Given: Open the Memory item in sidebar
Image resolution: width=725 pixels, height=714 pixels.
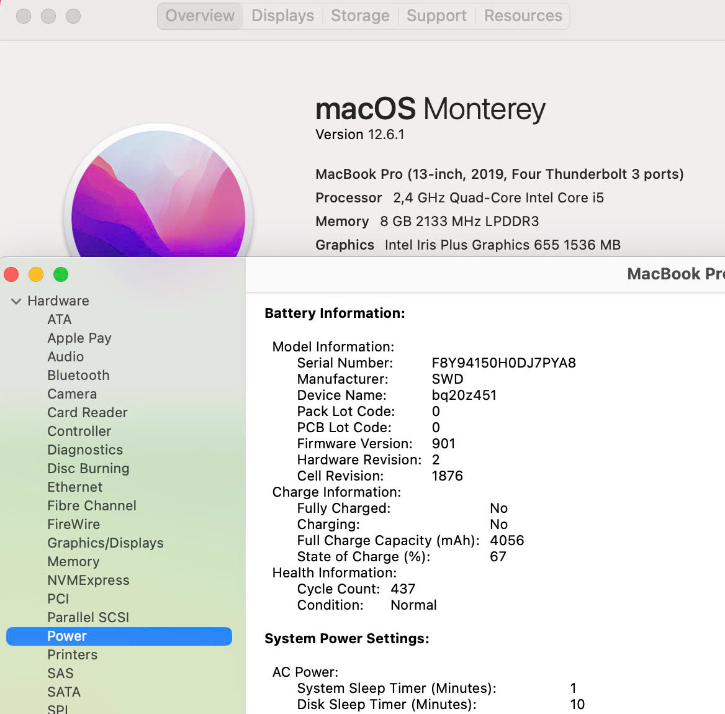Looking at the screenshot, I should [x=73, y=561].
